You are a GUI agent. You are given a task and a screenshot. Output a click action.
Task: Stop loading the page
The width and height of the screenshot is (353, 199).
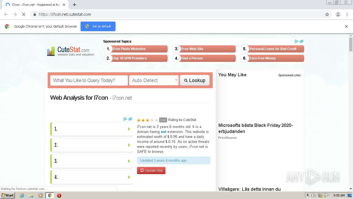[24, 14]
